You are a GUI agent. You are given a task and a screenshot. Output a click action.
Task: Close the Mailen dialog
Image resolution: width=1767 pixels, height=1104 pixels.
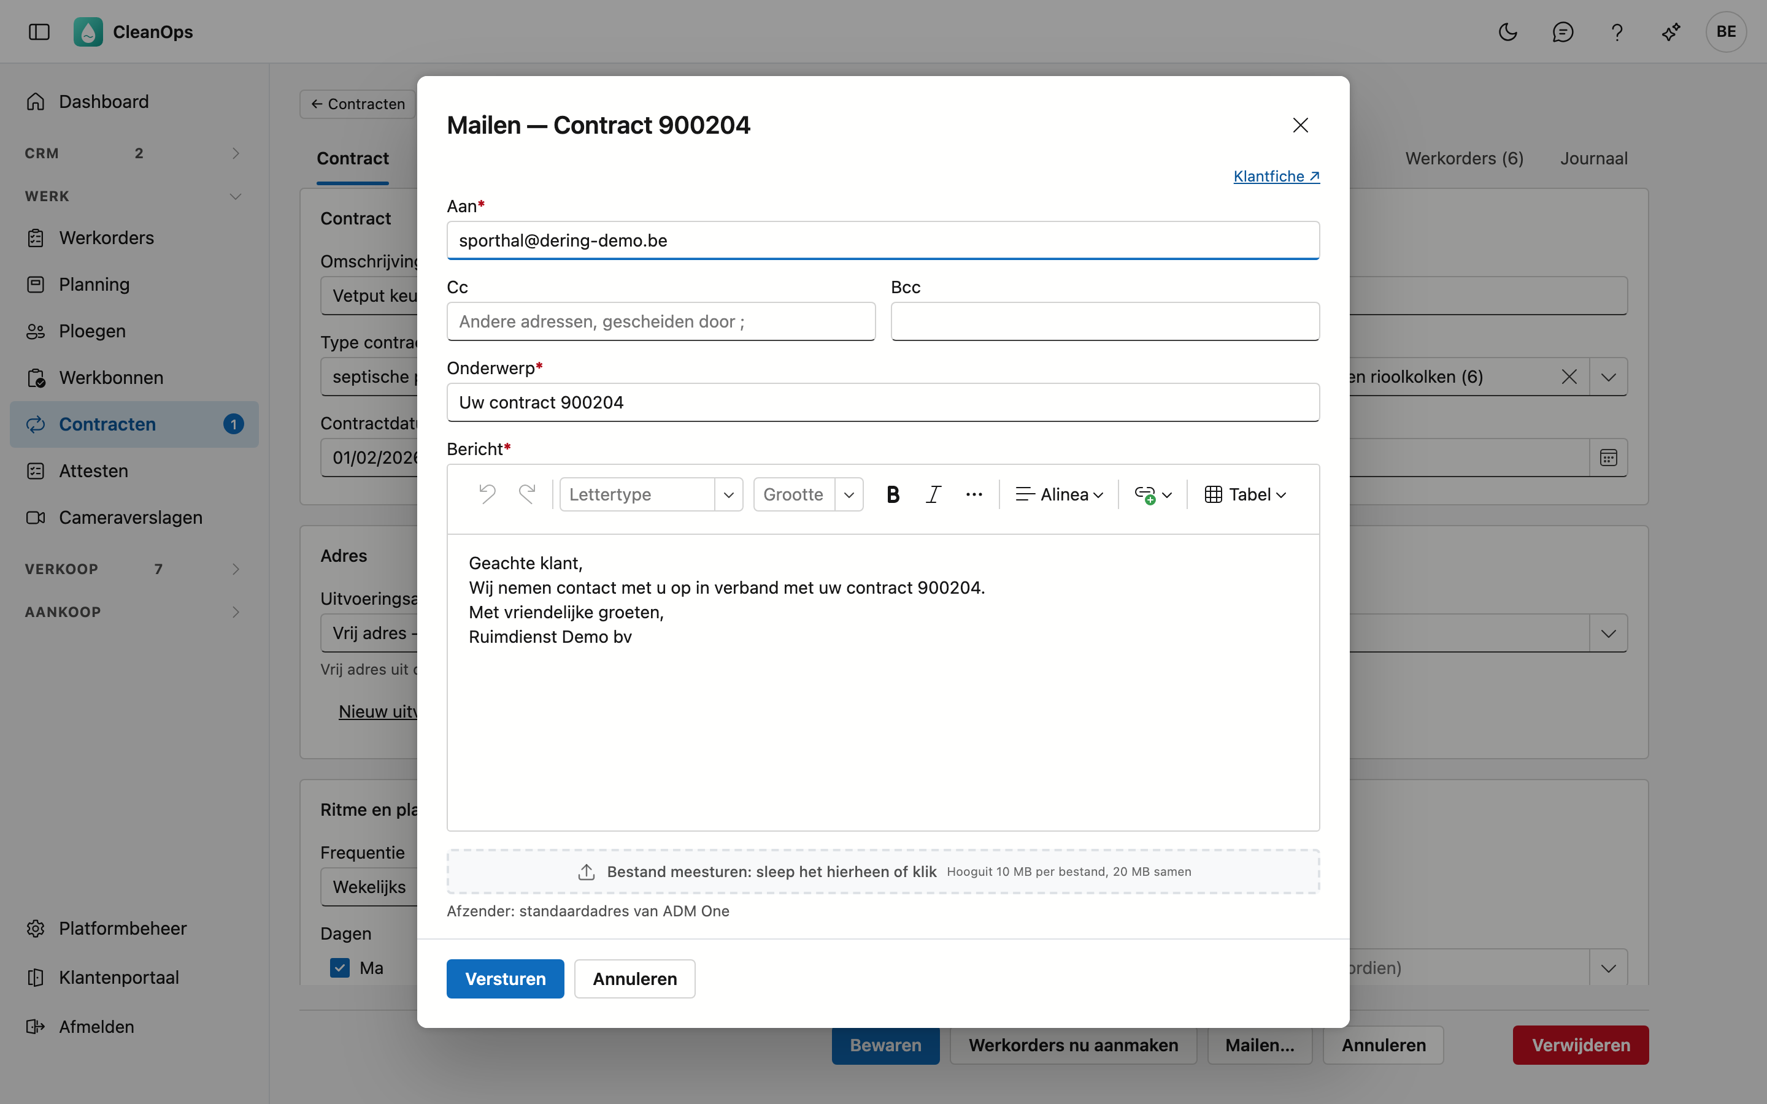pos(1301,125)
